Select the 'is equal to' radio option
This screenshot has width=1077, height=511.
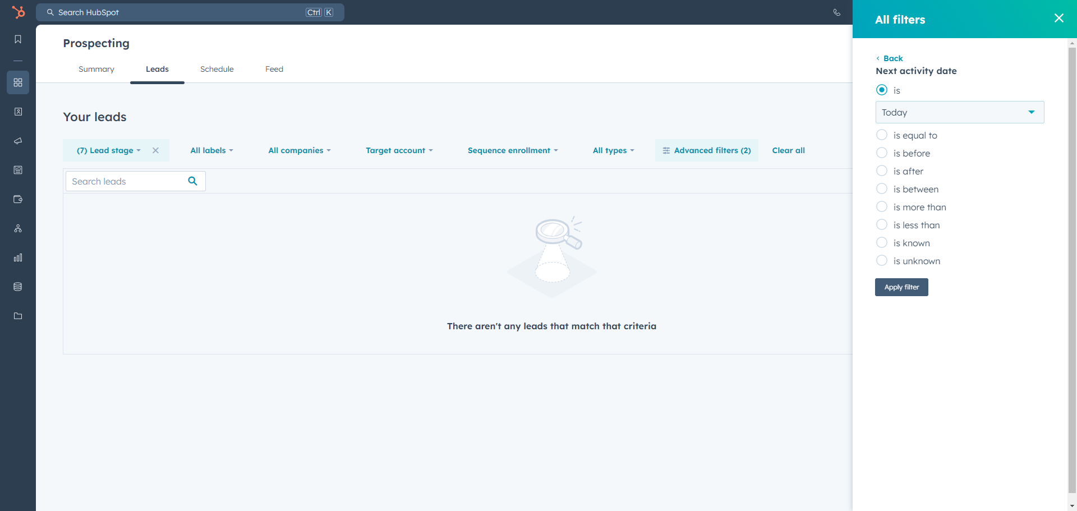[882, 135]
